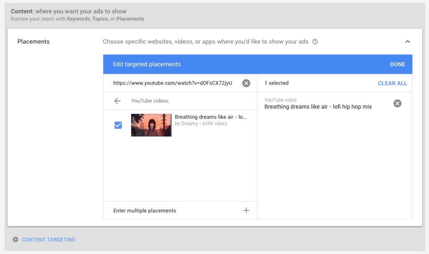The image size is (429, 254).
Task: Collapse the Placements section chevron
Action: tap(407, 42)
